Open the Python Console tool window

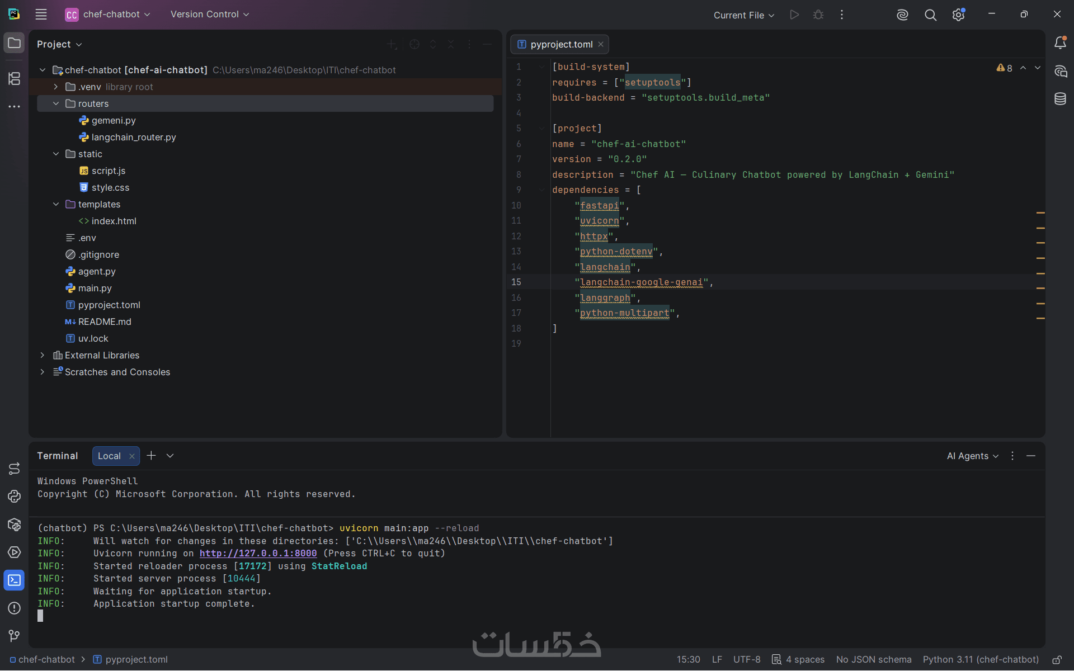pyautogui.click(x=14, y=497)
